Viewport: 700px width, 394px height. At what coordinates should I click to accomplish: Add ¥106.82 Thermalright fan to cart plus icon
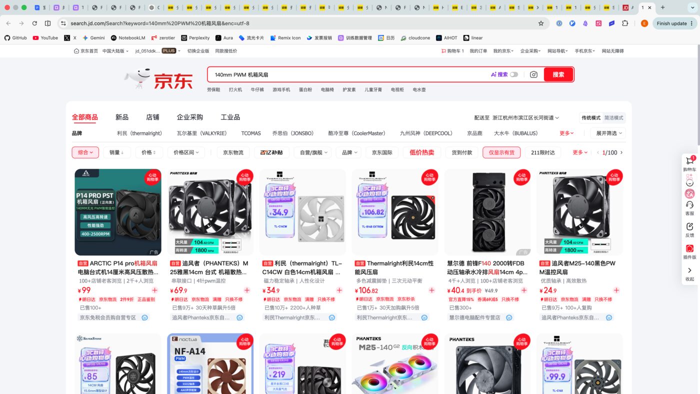tap(432, 290)
